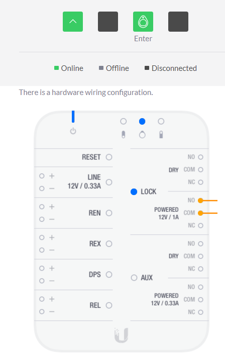Screen dimensions: 225x364
Task: Click the REX indicator circle
Action: (x=109, y=244)
